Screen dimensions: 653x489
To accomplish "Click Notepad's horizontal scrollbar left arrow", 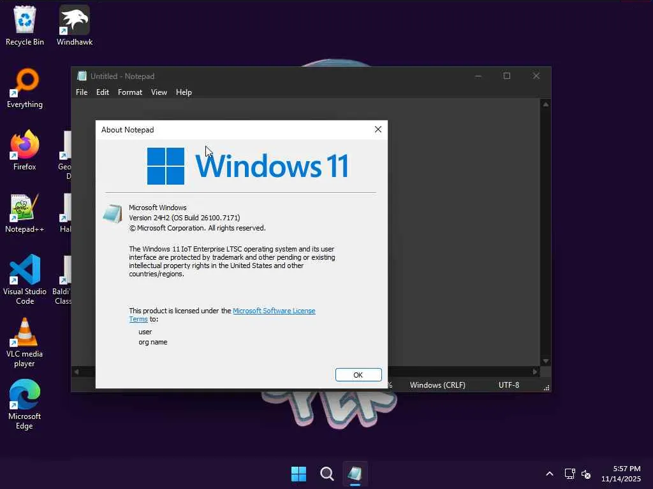I will [77, 372].
